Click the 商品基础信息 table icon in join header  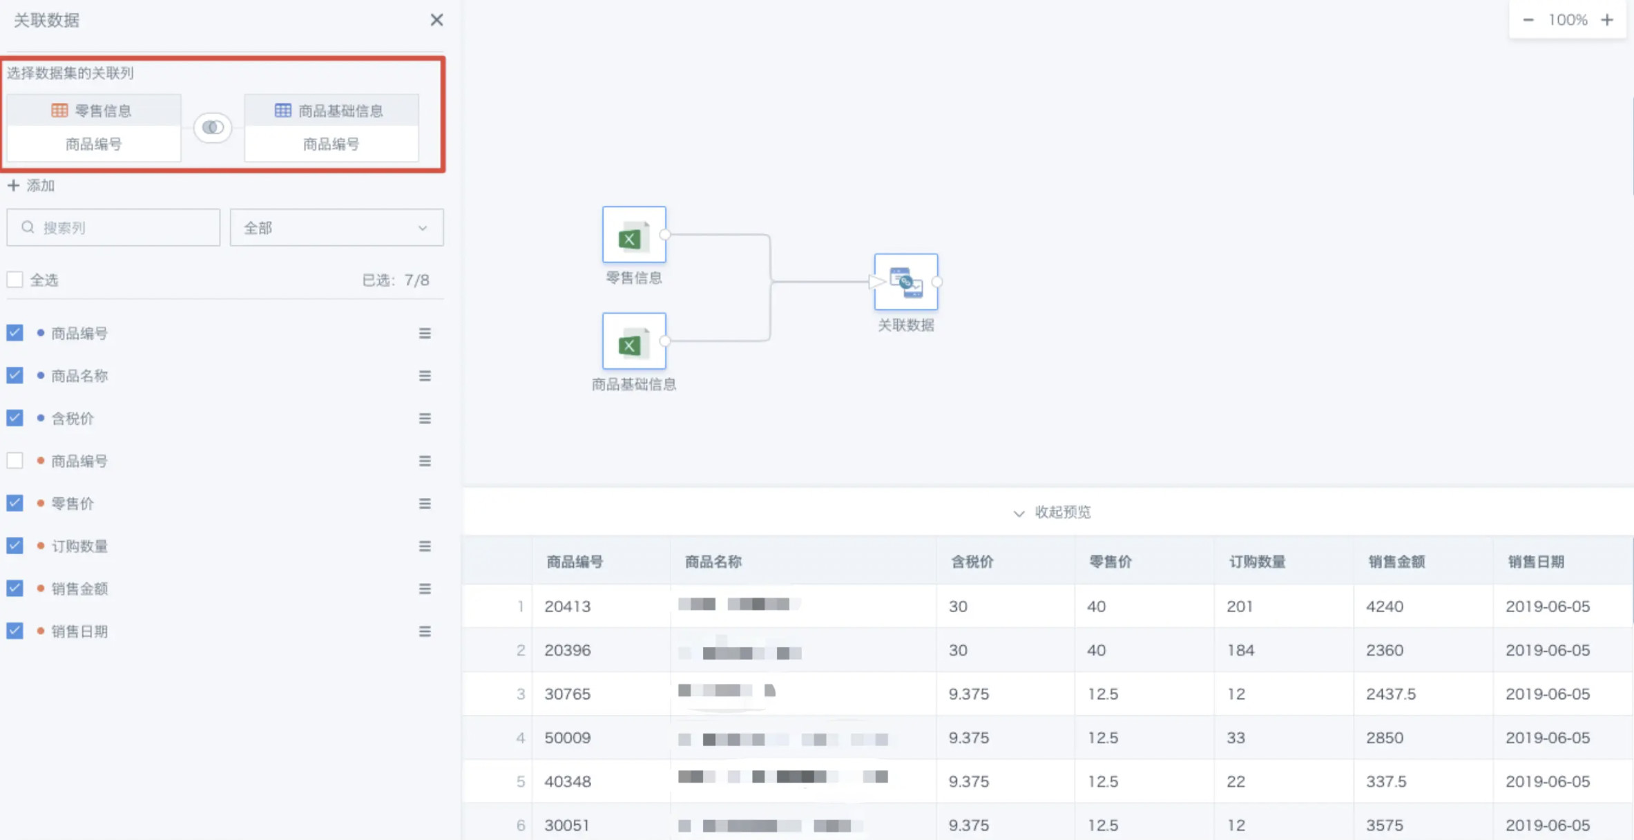(282, 111)
